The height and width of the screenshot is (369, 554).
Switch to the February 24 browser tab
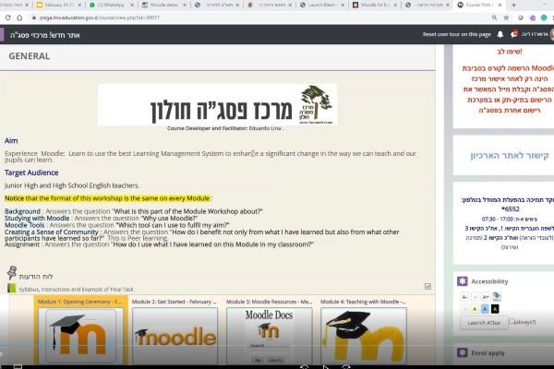[x=58, y=5]
